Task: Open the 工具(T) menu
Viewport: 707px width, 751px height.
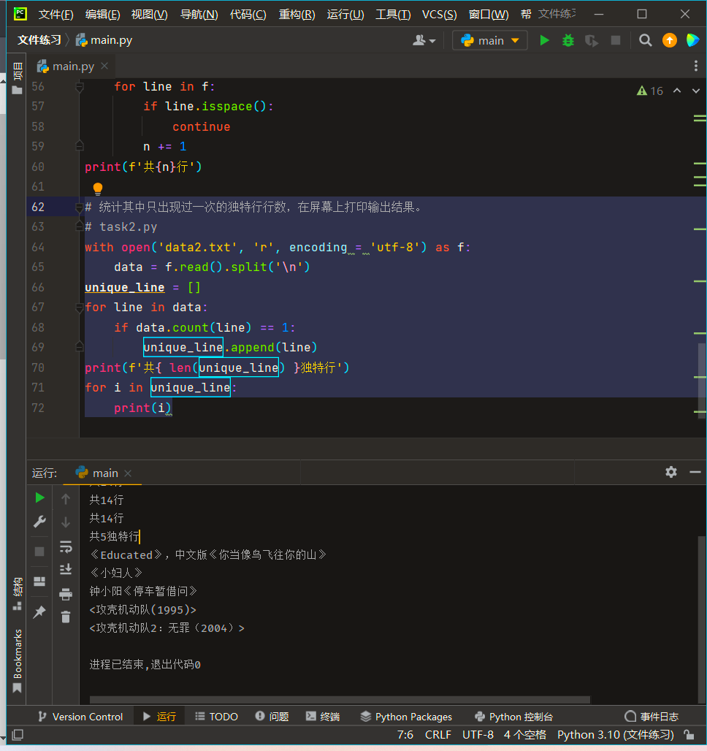Action: [x=393, y=15]
